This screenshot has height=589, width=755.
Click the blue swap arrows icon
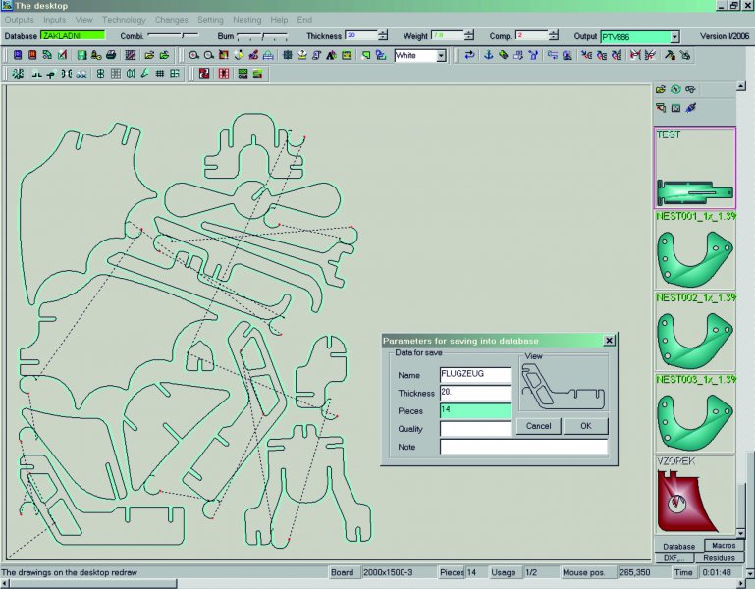point(469,55)
